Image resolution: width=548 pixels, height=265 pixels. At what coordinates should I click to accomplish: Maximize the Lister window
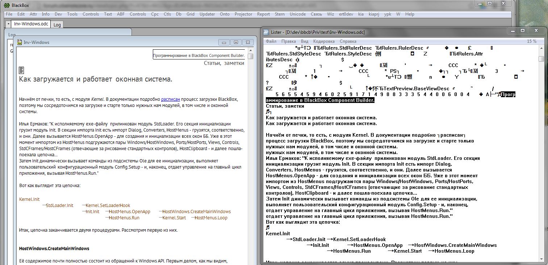(523, 31)
